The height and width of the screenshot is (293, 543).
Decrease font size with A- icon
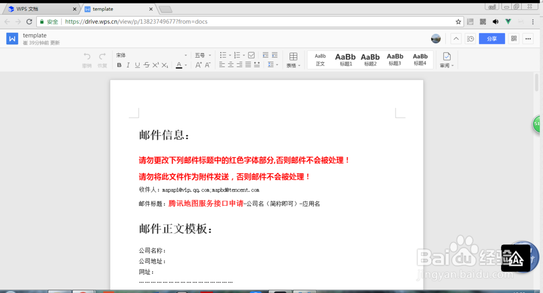tap(207, 65)
